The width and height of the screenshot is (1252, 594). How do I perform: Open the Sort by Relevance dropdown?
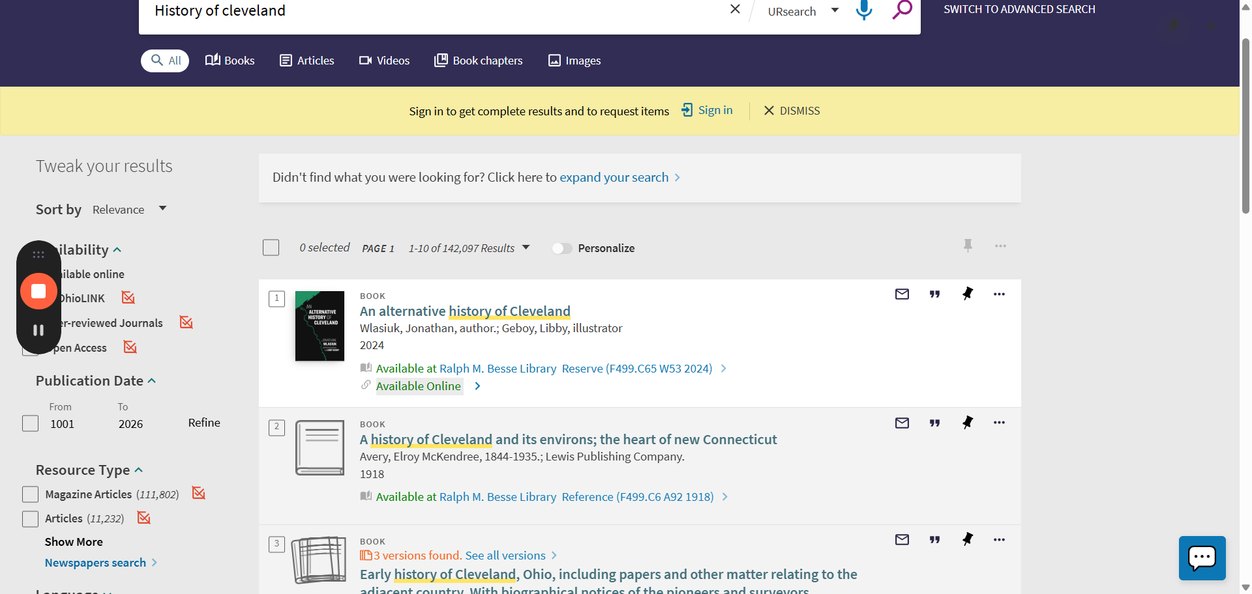pos(129,210)
